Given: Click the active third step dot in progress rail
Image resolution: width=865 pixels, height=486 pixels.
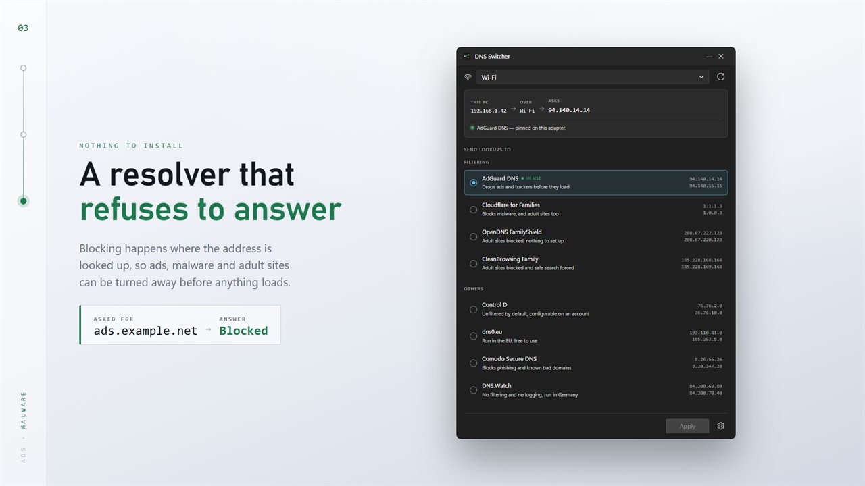Looking at the screenshot, I should (24, 200).
